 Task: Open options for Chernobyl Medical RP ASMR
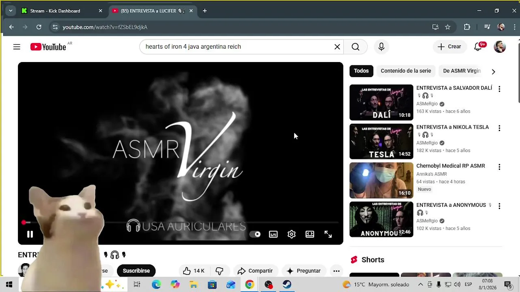click(499, 167)
